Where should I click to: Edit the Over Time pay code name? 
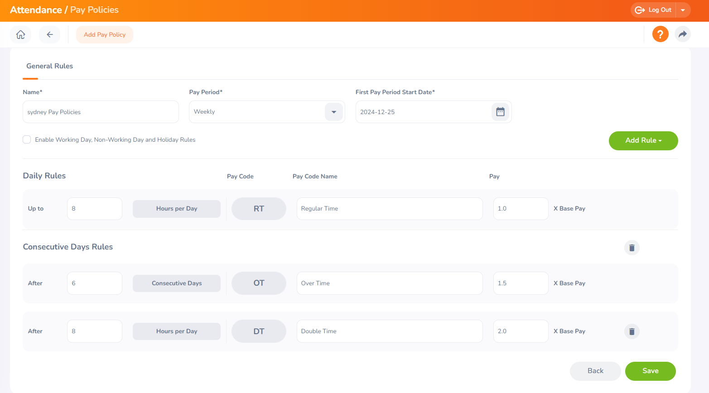coord(390,283)
